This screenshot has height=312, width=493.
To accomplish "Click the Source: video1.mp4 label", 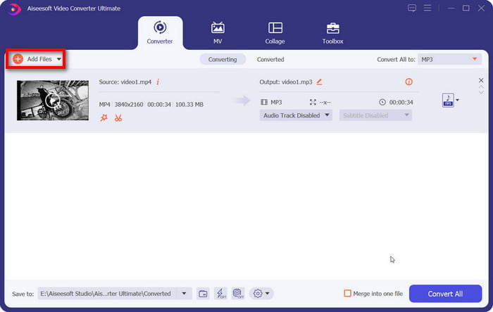I will (125, 82).
